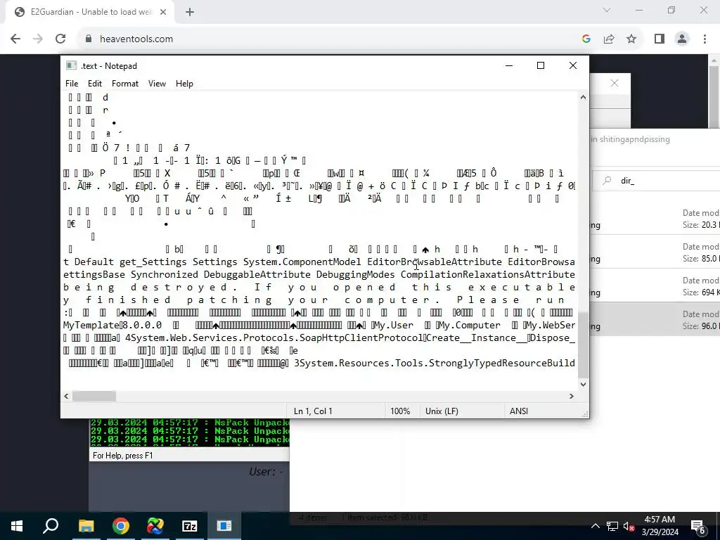Screen dimensions: 720x540
Task: Select the Explorer file sized 85.0
Action: point(655,252)
